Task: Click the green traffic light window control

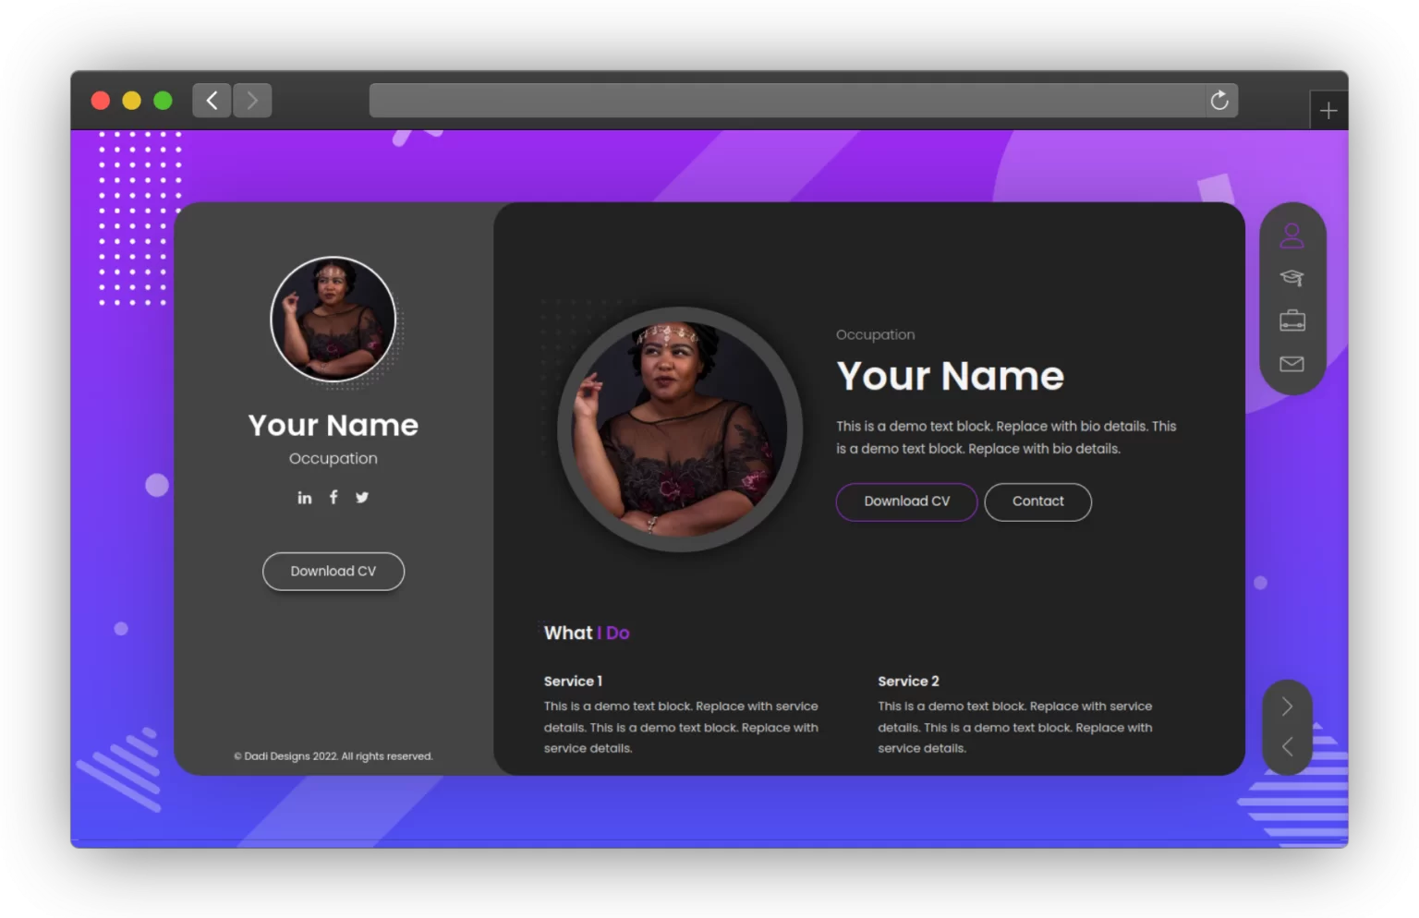Action: pyautogui.click(x=164, y=100)
